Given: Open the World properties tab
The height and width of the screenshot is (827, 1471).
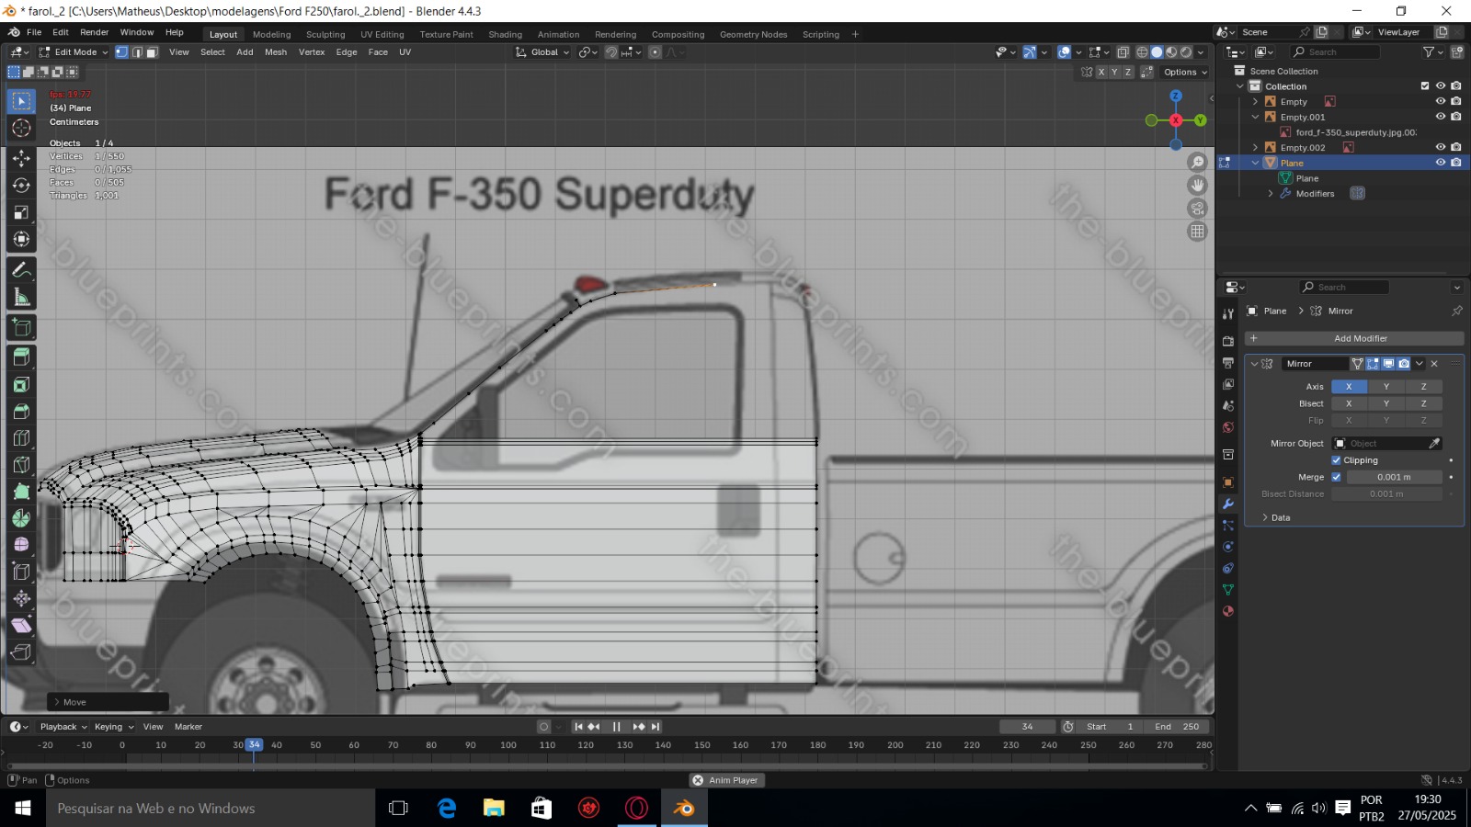Looking at the screenshot, I should click(1228, 427).
